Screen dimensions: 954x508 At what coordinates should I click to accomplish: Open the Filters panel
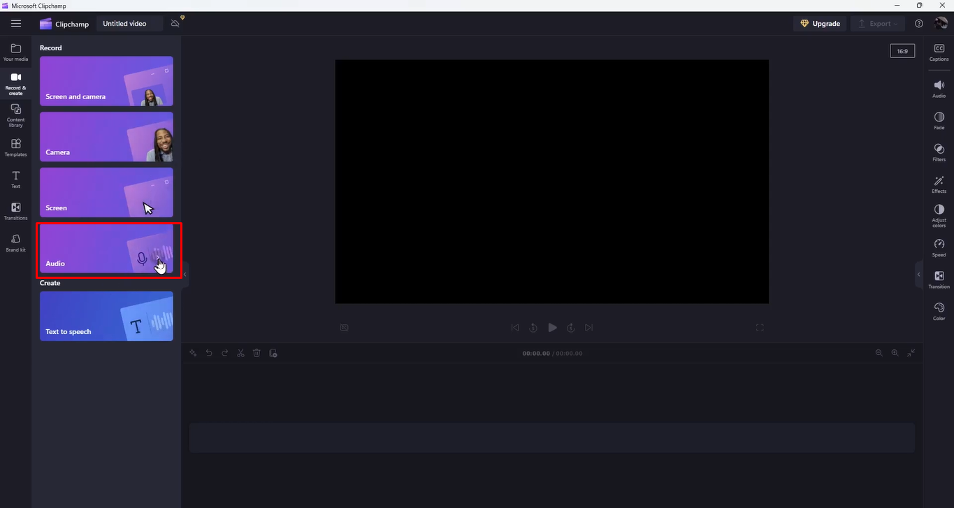pos(939,152)
